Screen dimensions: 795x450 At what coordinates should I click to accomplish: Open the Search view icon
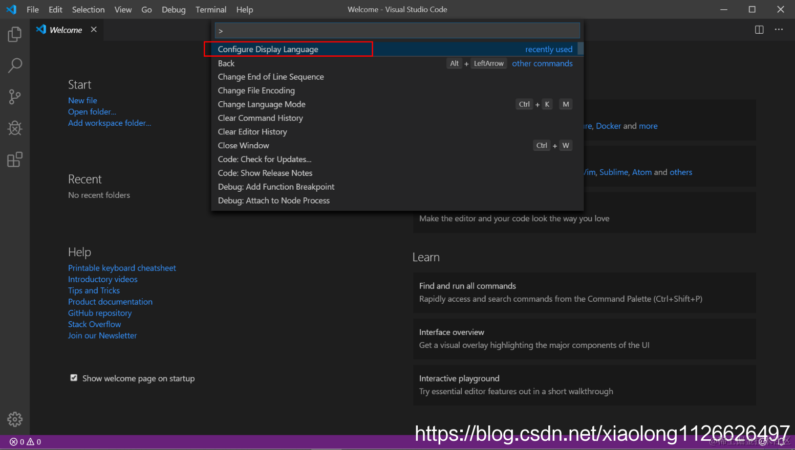[x=15, y=65]
